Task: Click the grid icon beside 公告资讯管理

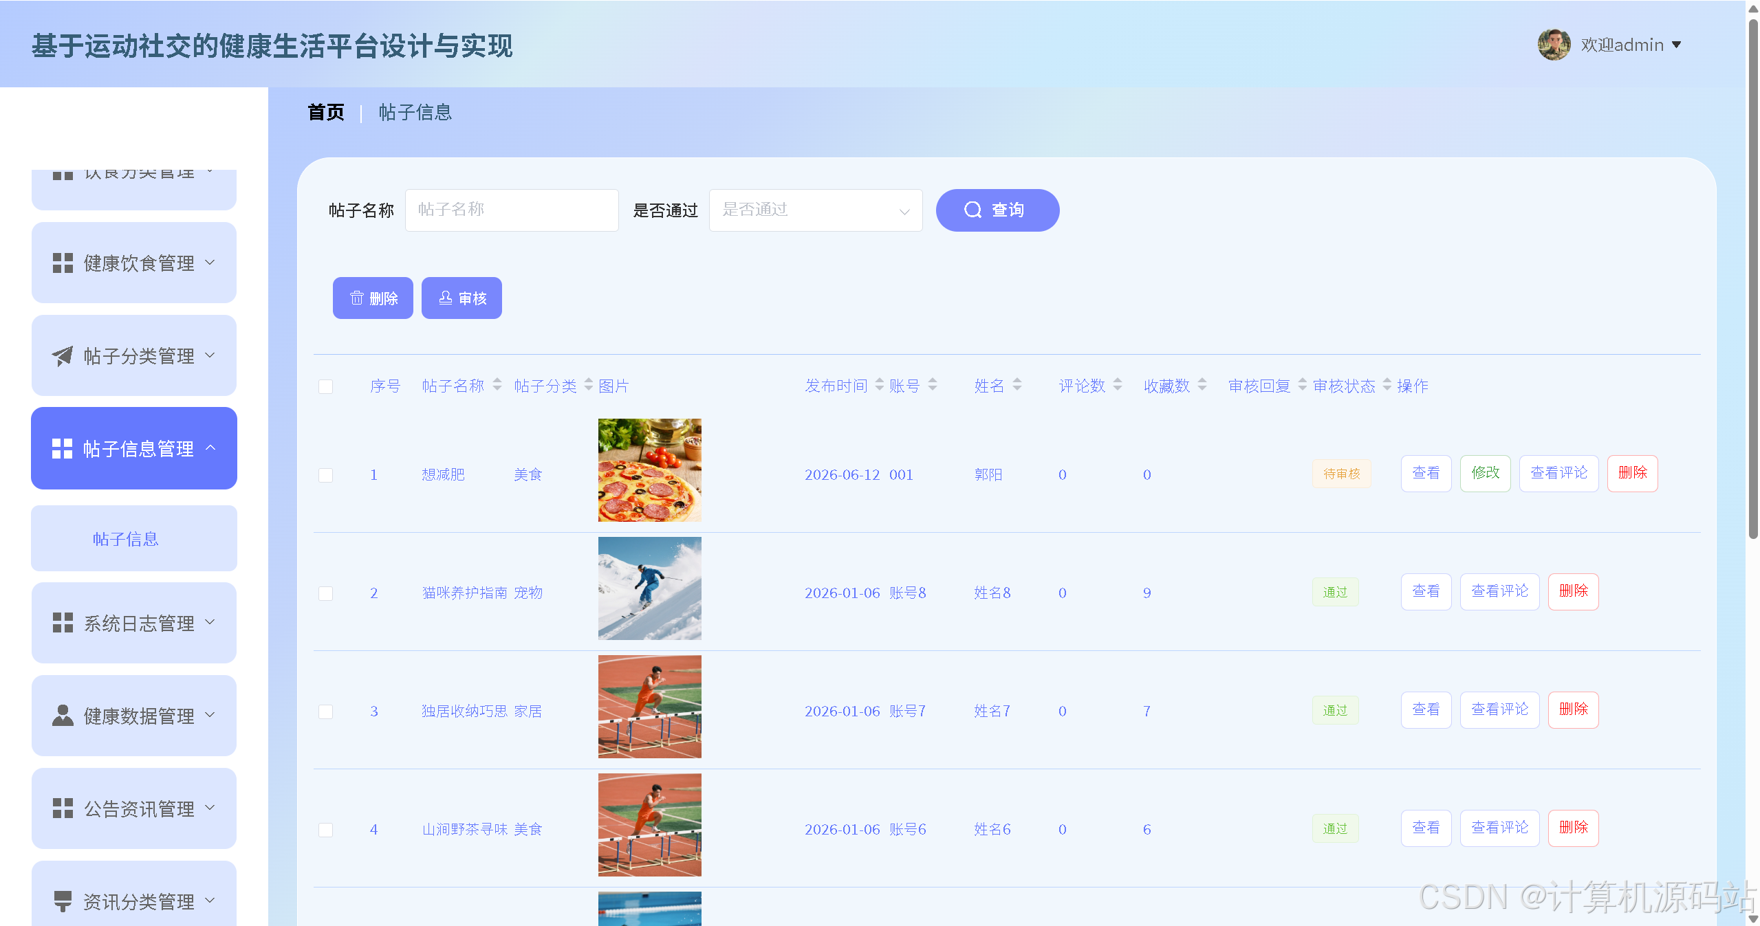Action: [63, 808]
